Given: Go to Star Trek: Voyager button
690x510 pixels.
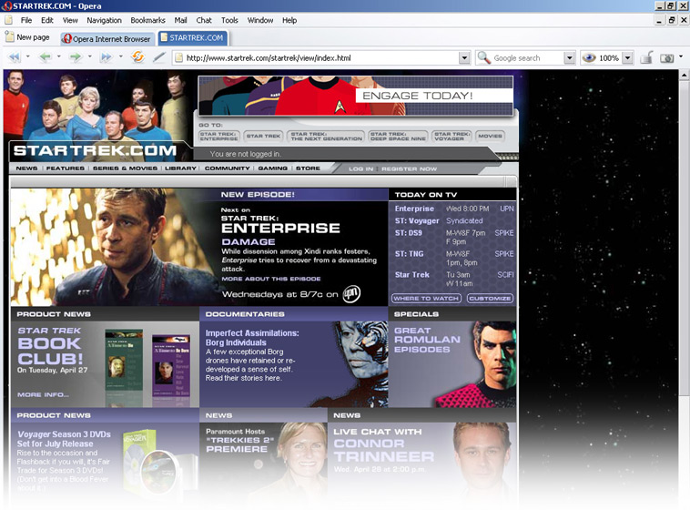Looking at the screenshot, I should click(452, 136).
